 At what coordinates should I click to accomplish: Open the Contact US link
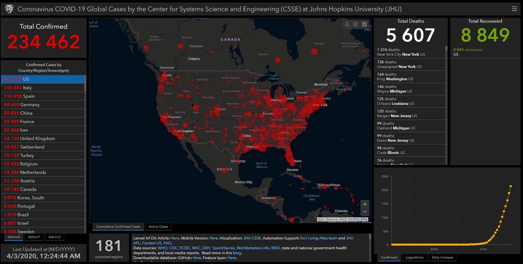click(152, 243)
